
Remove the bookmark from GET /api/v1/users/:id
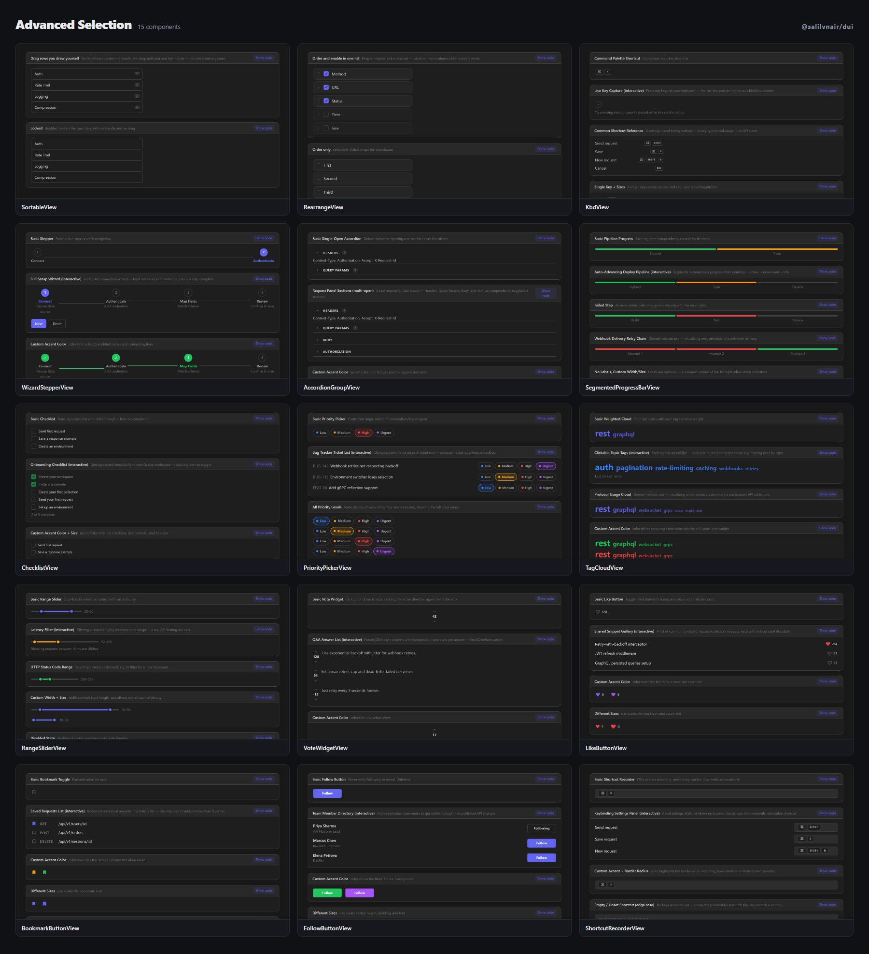pyautogui.click(x=34, y=824)
